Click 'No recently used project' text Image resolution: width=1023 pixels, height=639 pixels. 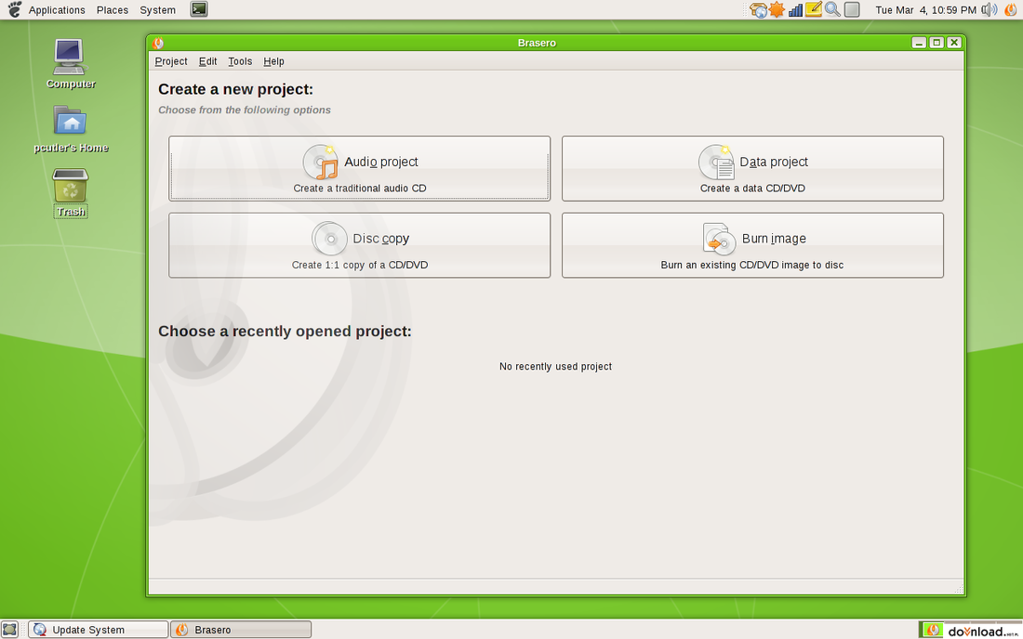click(x=555, y=367)
